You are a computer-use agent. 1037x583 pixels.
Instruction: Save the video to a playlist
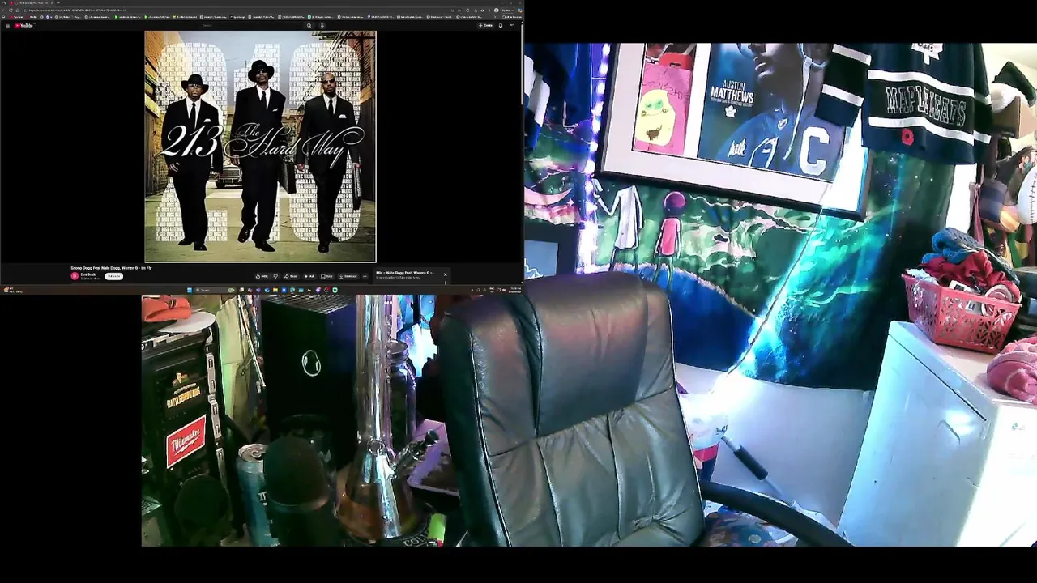click(x=327, y=276)
